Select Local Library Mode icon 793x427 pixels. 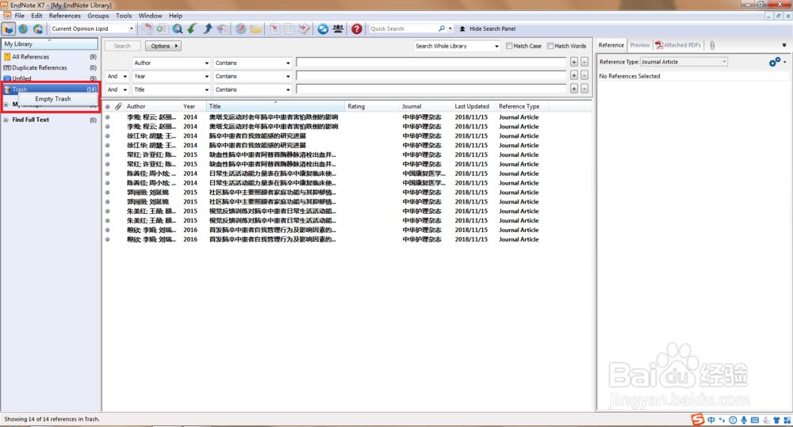click(8, 29)
